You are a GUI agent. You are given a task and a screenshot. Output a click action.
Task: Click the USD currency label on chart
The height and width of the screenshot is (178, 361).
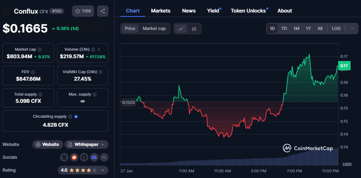347,164
